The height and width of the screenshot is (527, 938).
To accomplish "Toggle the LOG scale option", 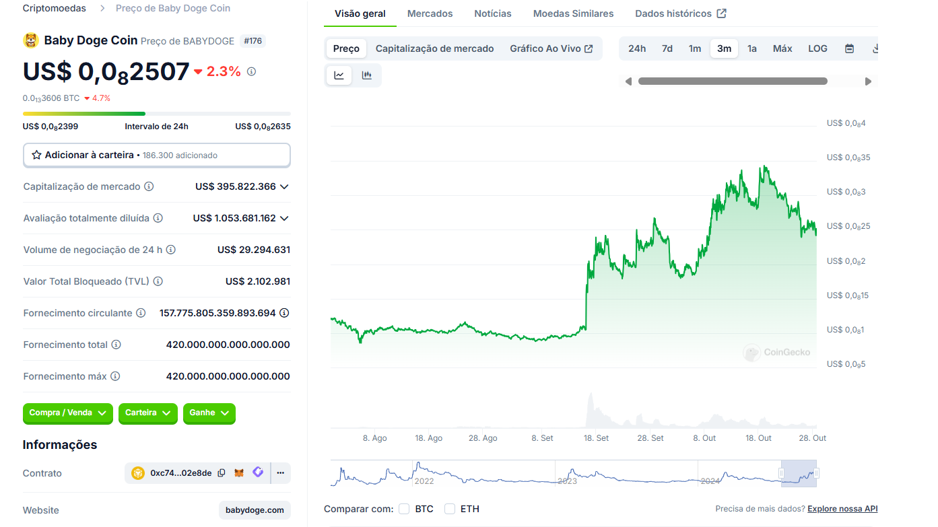I will [x=817, y=48].
